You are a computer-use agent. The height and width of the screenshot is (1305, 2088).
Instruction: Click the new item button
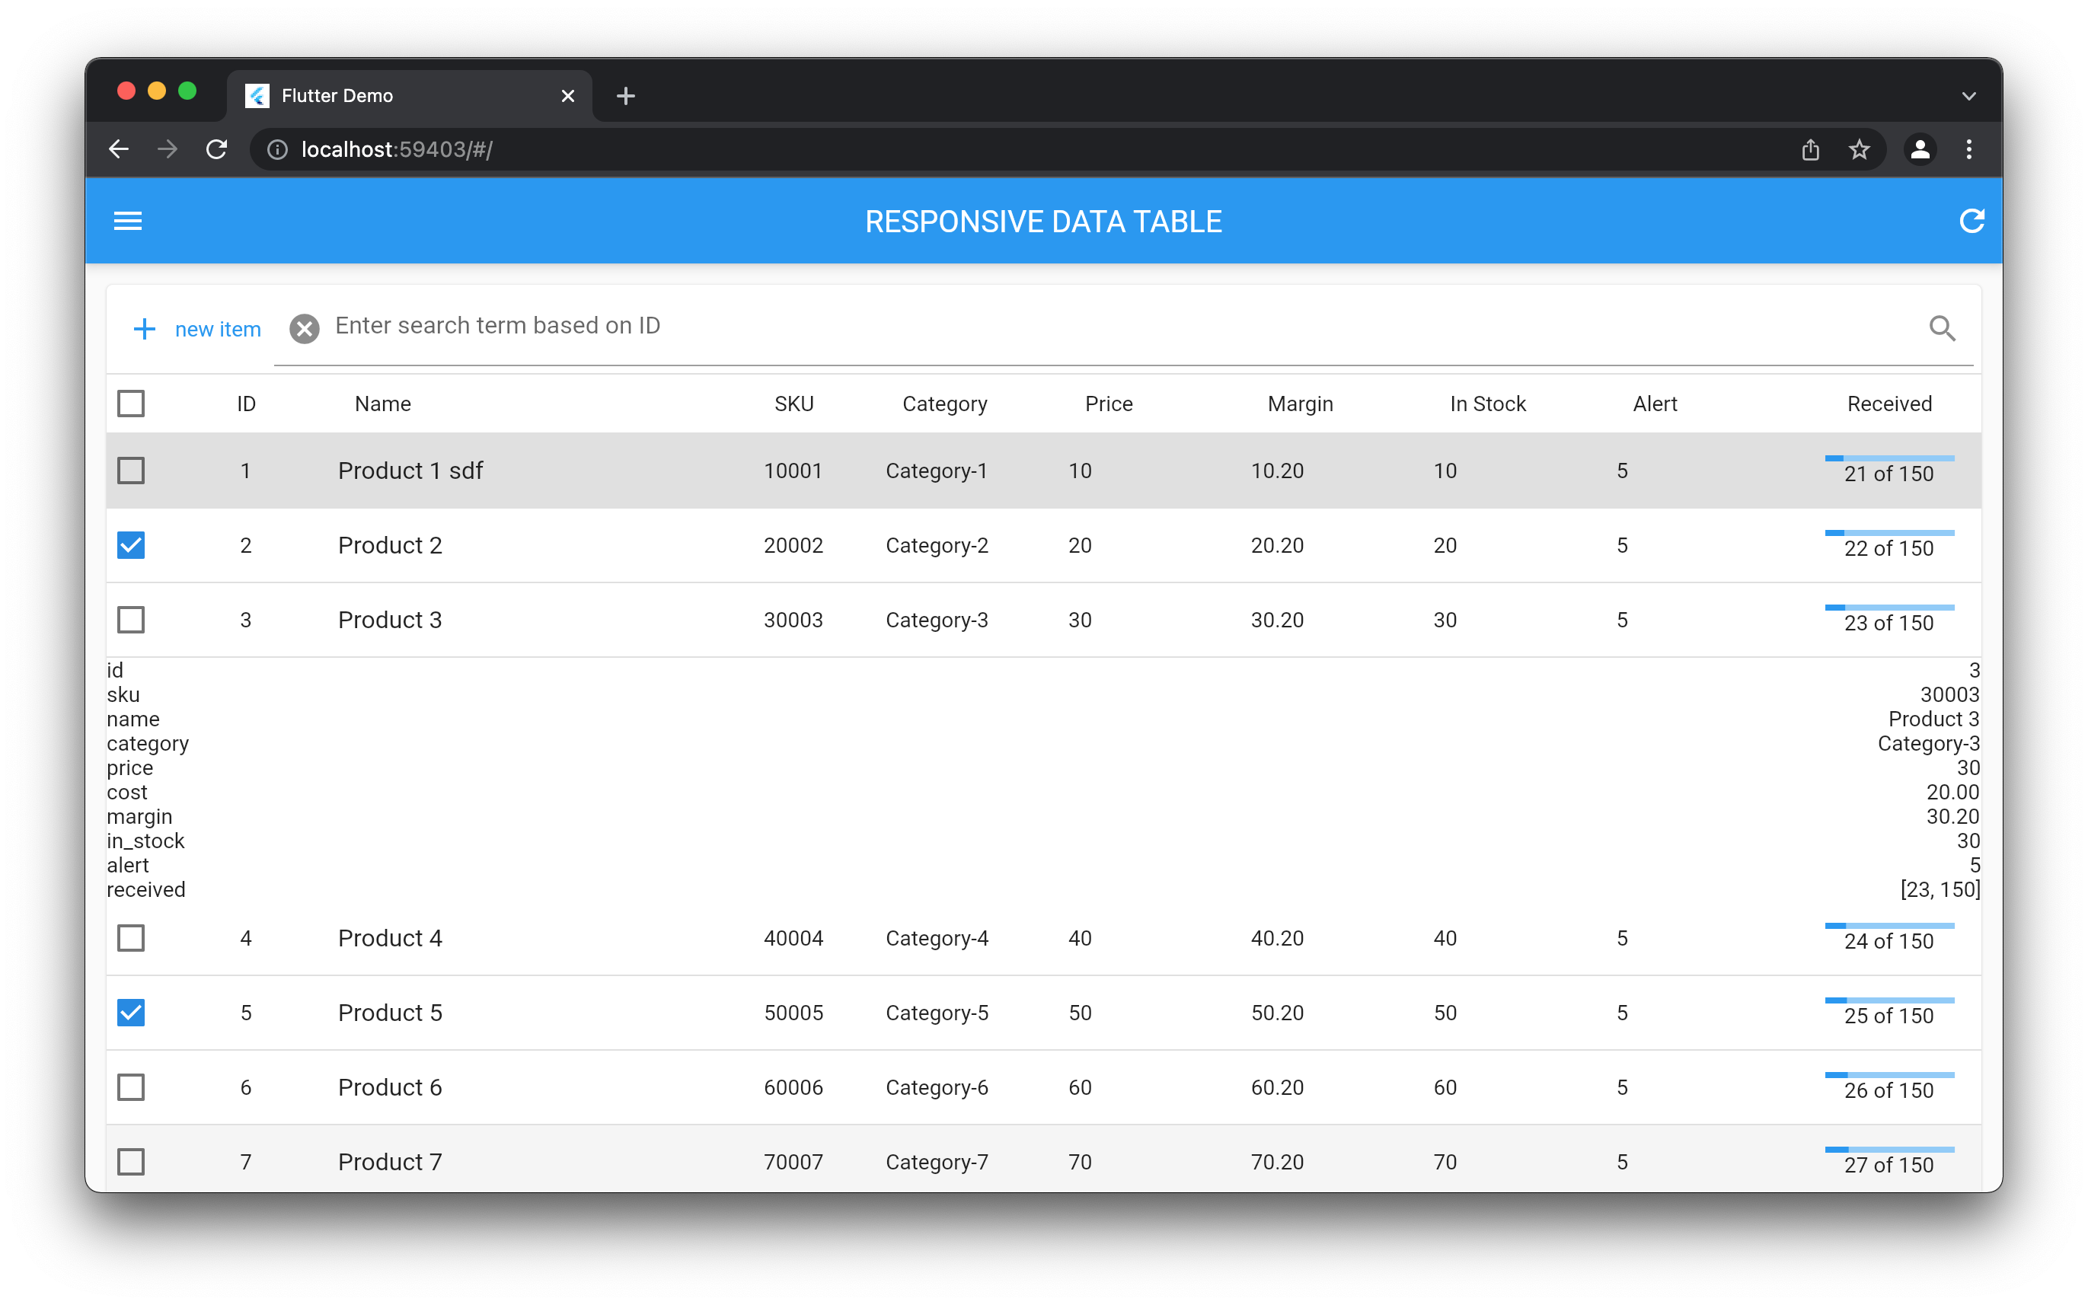tap(217, 329)
